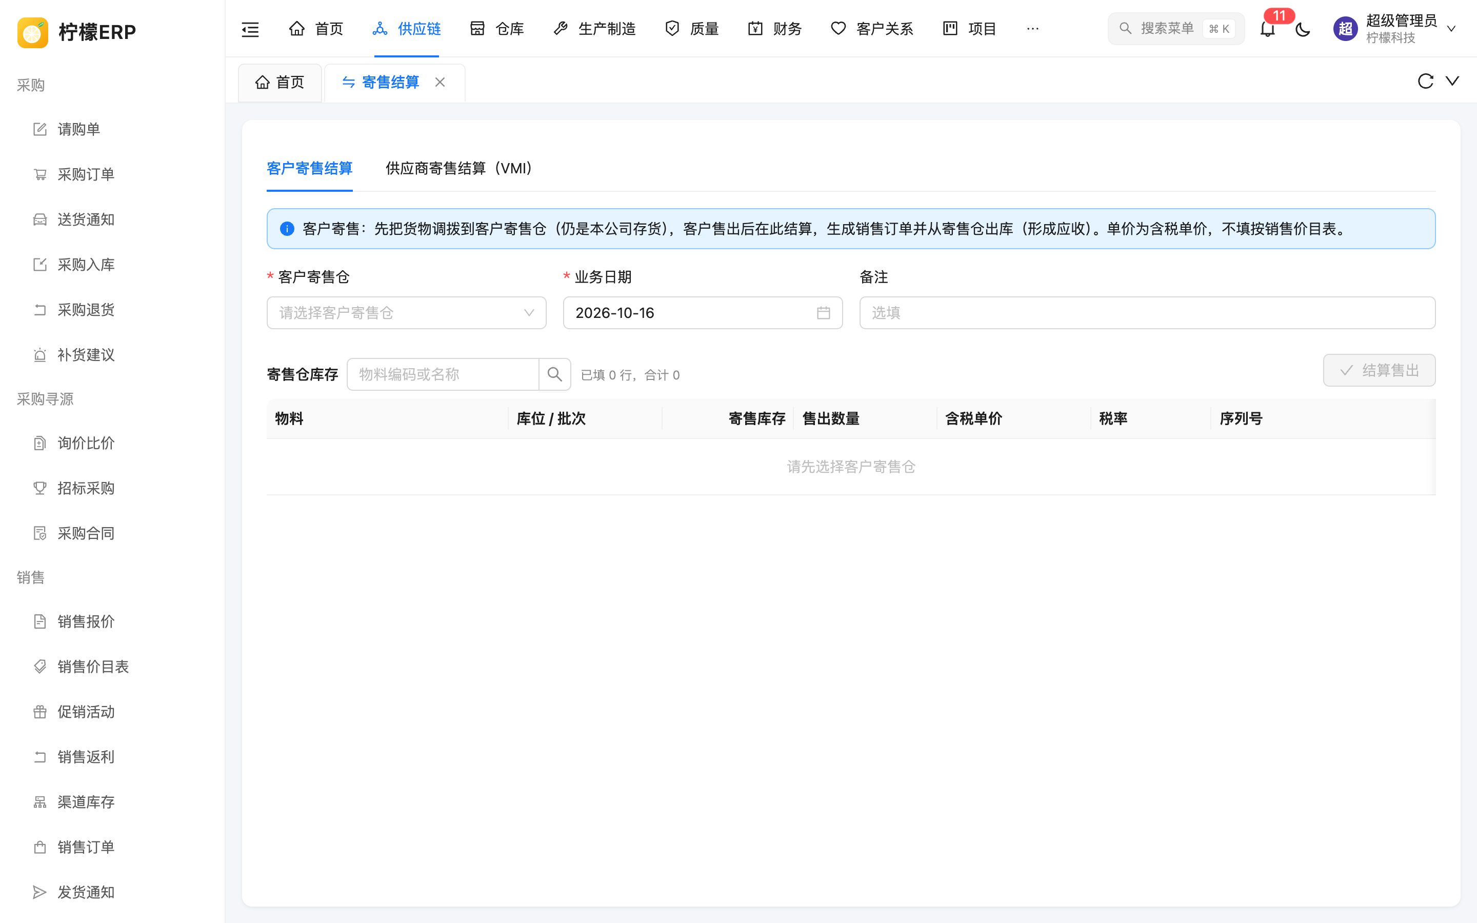Open 采购订单 in the sidebar
Image resolution: width=1477 pixels, height=923 pixels.
click(x=112, y=174)
